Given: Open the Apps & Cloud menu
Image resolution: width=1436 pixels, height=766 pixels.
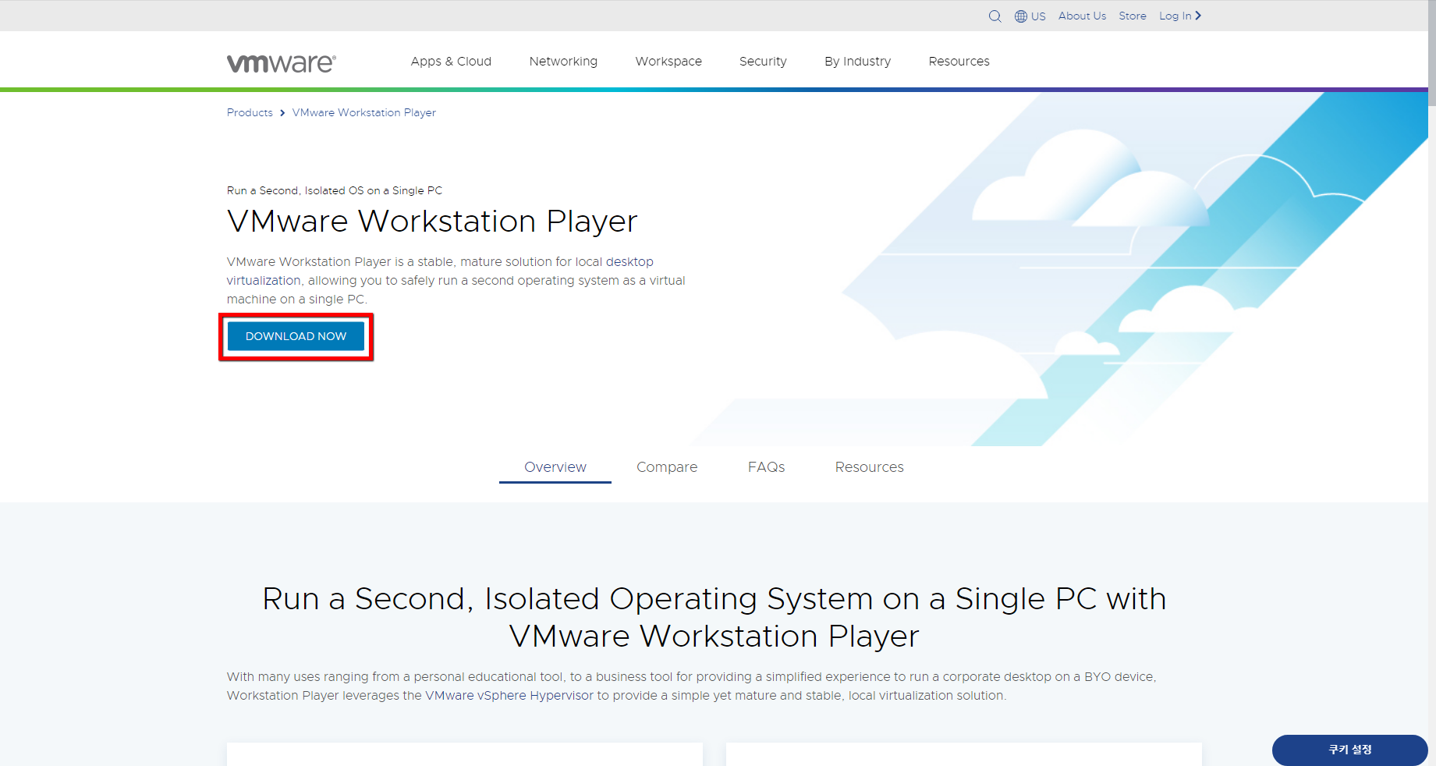Looking at the screenshot, I should click(451, 61).
